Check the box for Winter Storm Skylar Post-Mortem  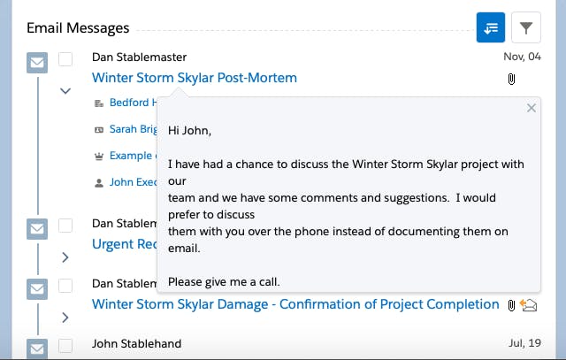click(65, 59)
